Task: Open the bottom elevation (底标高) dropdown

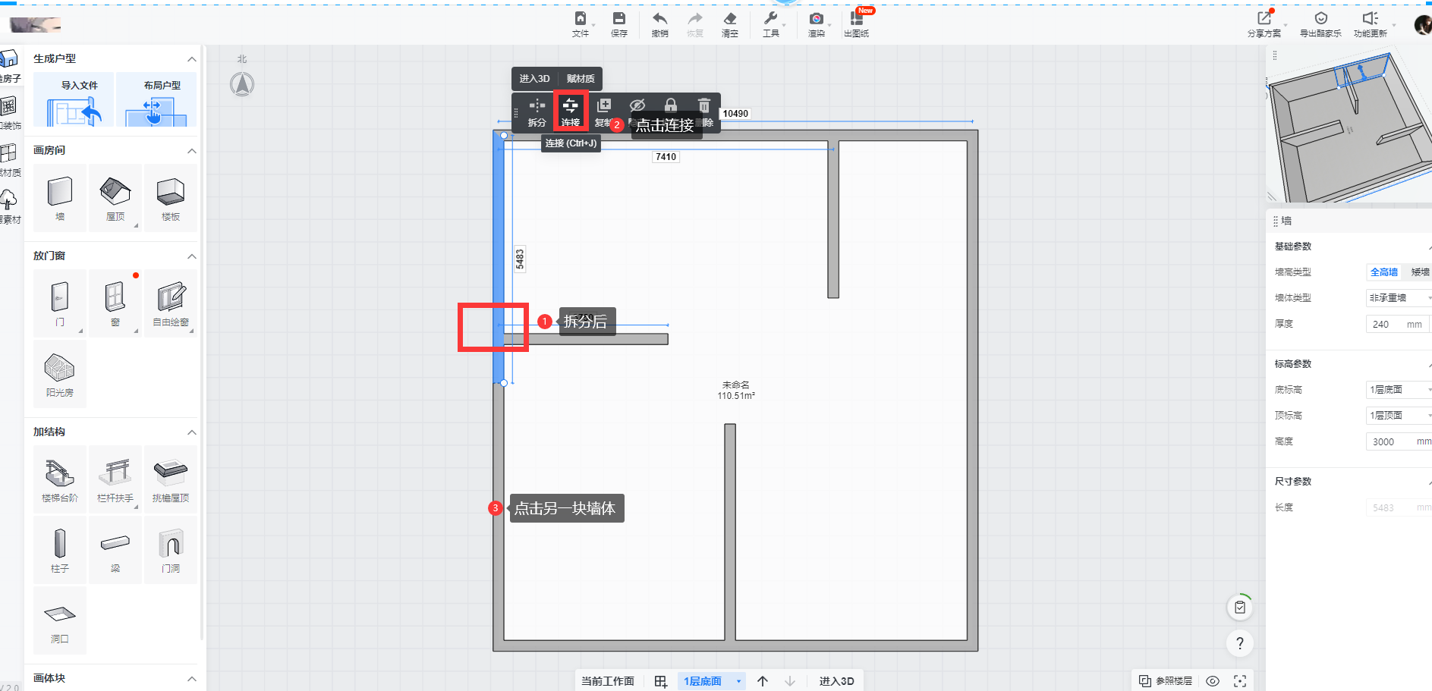Action: (x=1398, y=390)
